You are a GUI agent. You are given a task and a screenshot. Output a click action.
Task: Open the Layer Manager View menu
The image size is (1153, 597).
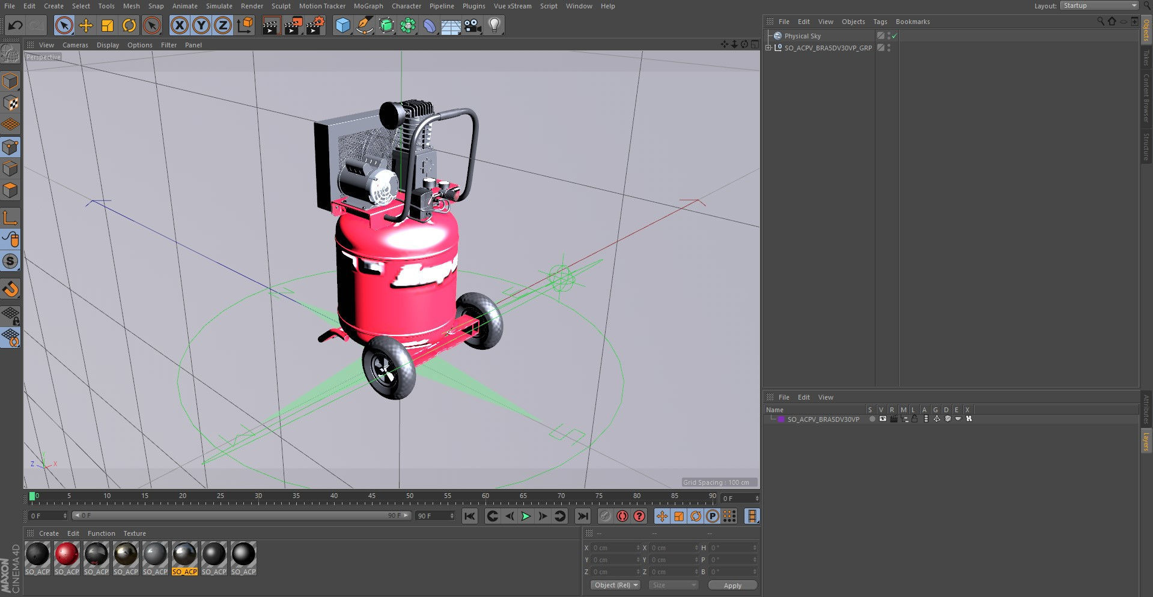coord(826,397)
